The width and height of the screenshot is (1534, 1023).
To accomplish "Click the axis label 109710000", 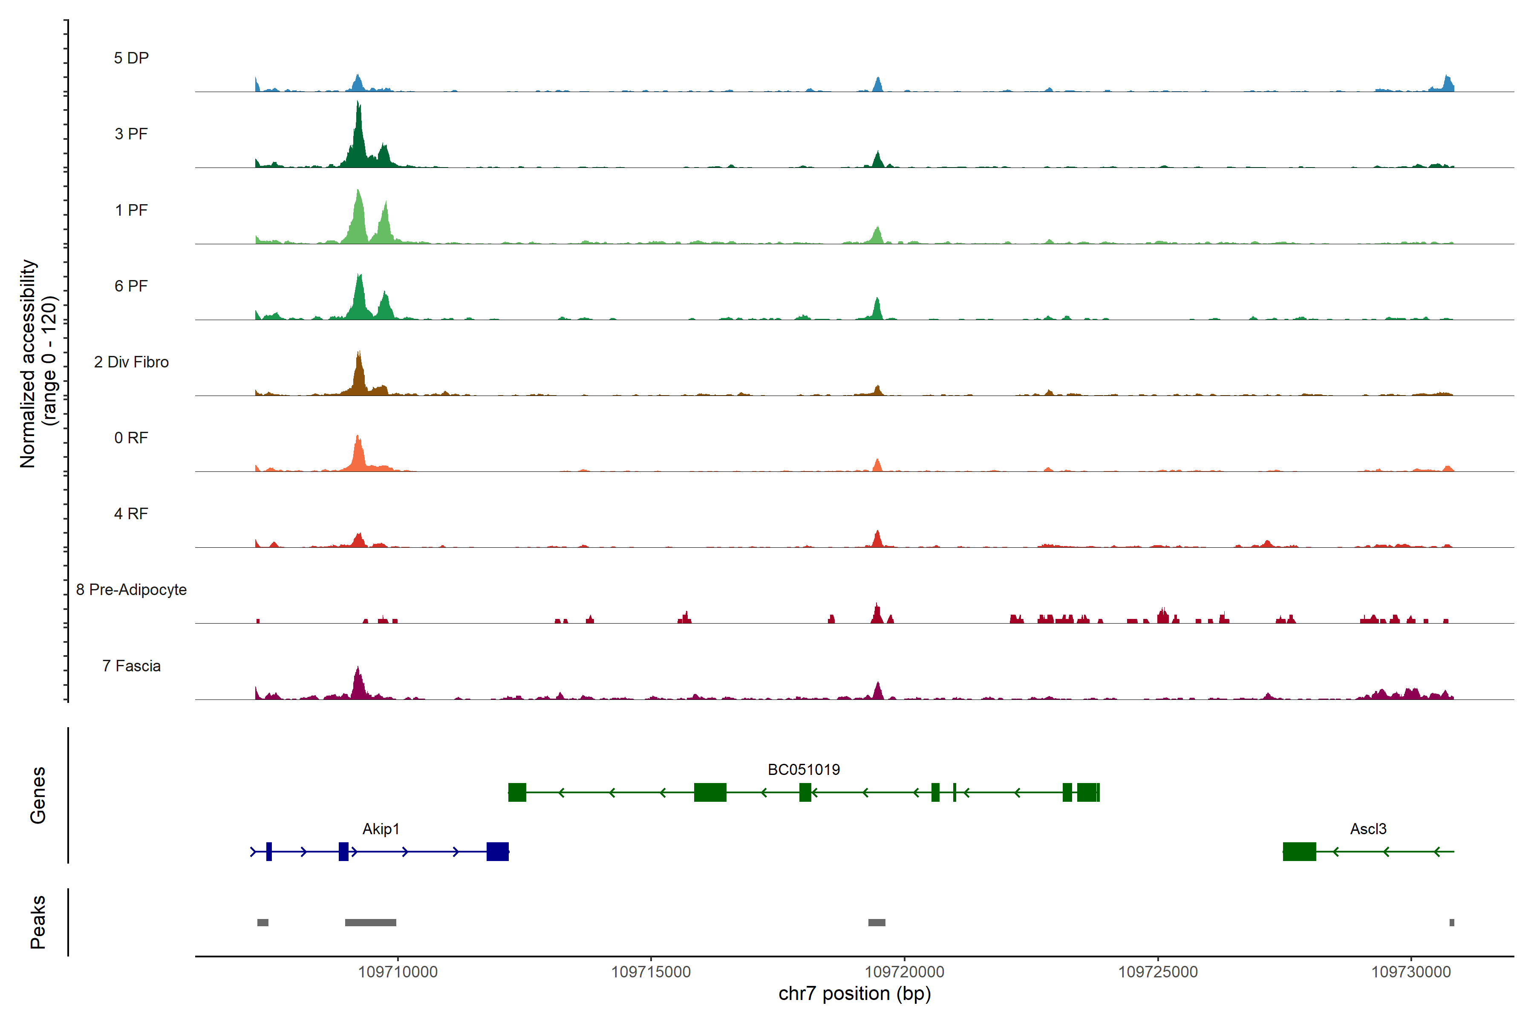I will click(397, 972).
